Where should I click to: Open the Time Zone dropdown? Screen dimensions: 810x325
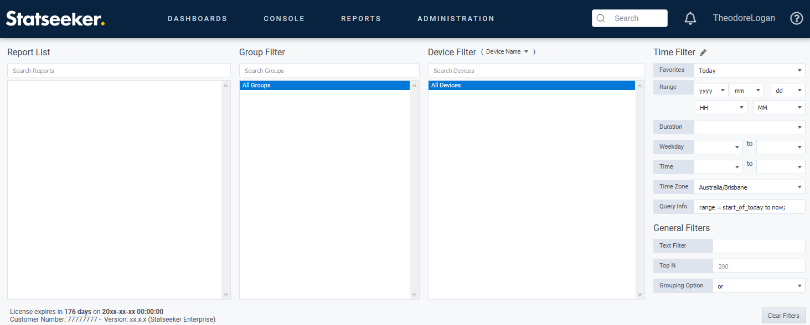point(749,187)
